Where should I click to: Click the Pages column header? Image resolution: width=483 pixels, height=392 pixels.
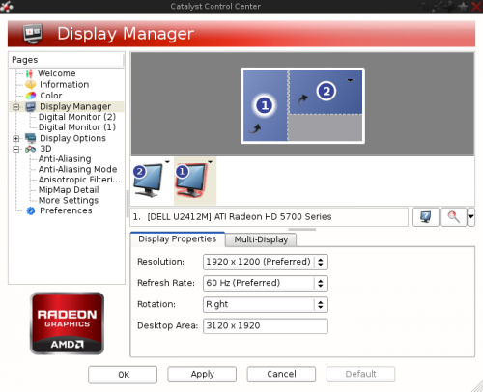pos(66,60)
